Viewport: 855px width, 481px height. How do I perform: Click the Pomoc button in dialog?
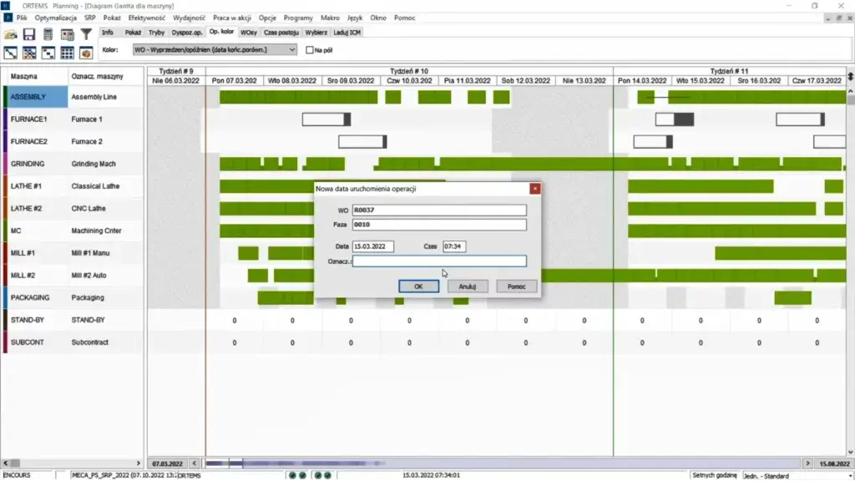(516, 286)
